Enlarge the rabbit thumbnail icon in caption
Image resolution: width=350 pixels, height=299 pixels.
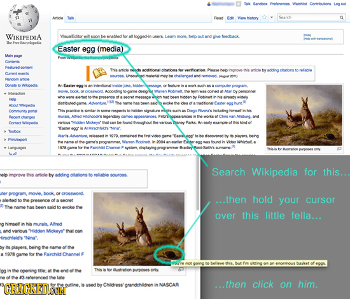coord(339,149)
